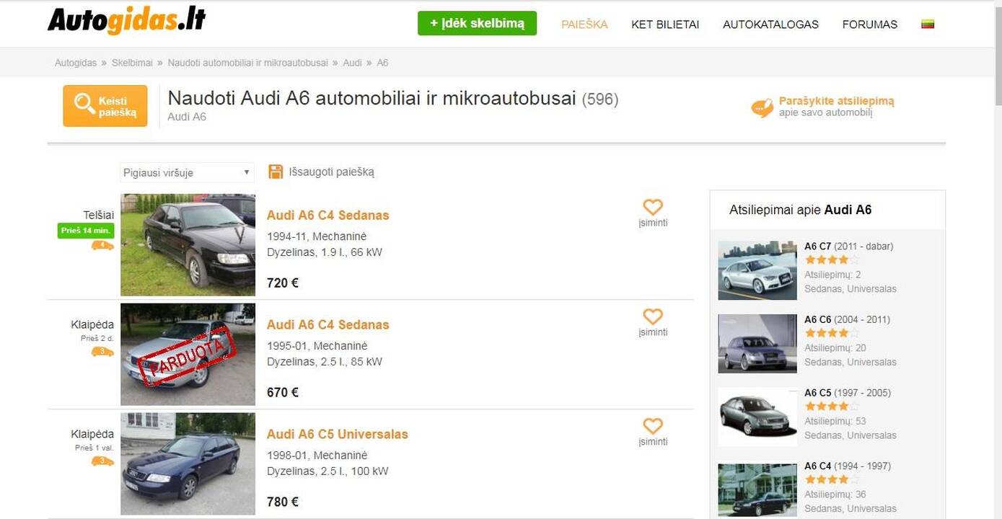Screen dimensions: 1002x519
Task: Click the 780 € price text
Action: pos(283,502)
